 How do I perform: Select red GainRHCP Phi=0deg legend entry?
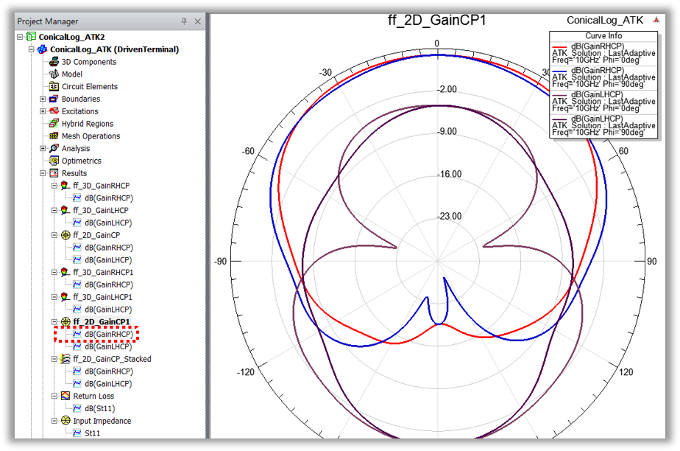click(x=603, y=53)
